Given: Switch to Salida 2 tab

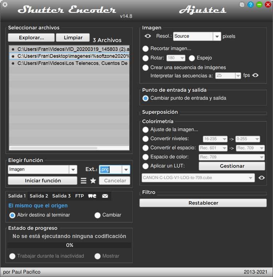Looking at the screenshot, I should tap(39, 196).
